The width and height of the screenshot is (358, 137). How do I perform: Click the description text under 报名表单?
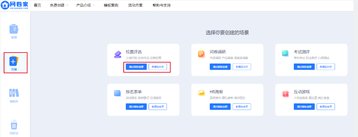tap(143, 98)
